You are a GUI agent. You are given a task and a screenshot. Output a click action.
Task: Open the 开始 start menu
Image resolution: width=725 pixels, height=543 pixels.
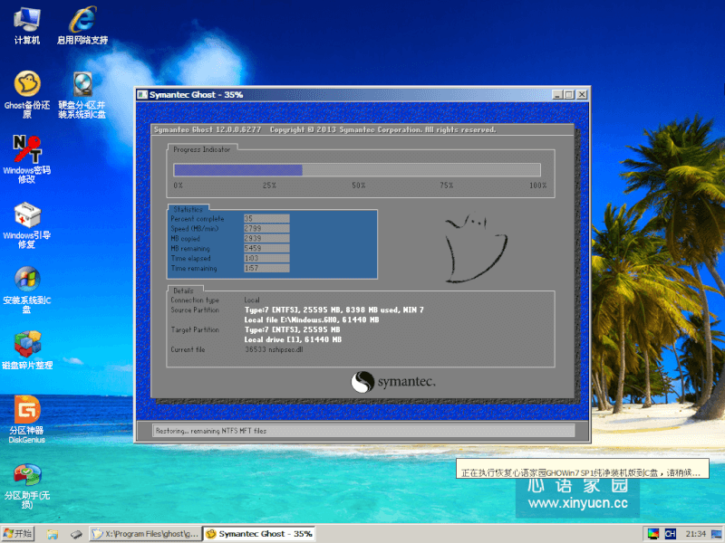click(x=18, y=534)
